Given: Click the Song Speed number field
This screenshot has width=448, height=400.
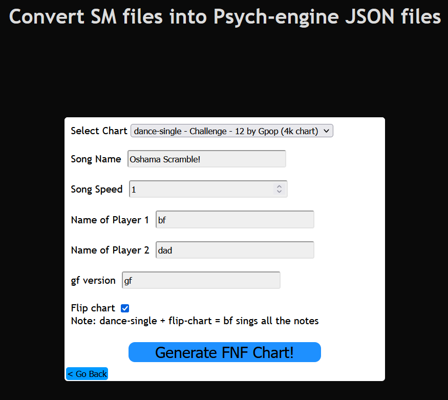Looking at the screenshot, I should (208, 189).
